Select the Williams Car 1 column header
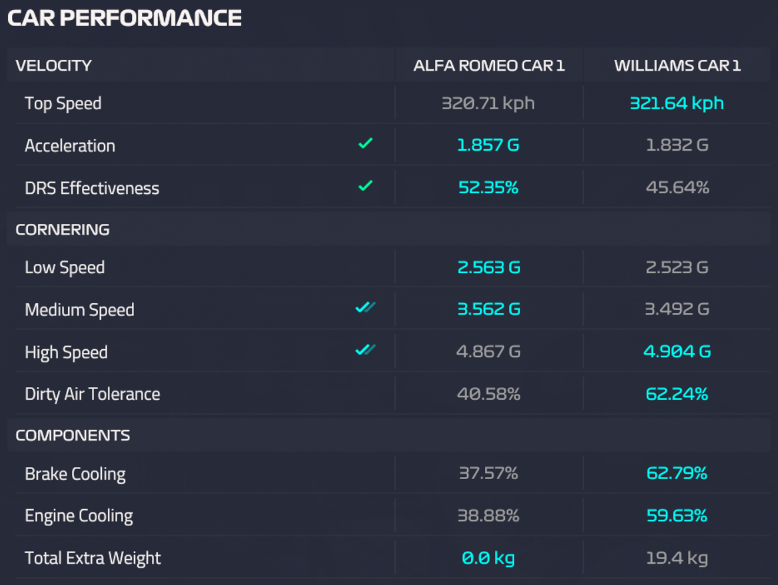 tap(677, 65)
